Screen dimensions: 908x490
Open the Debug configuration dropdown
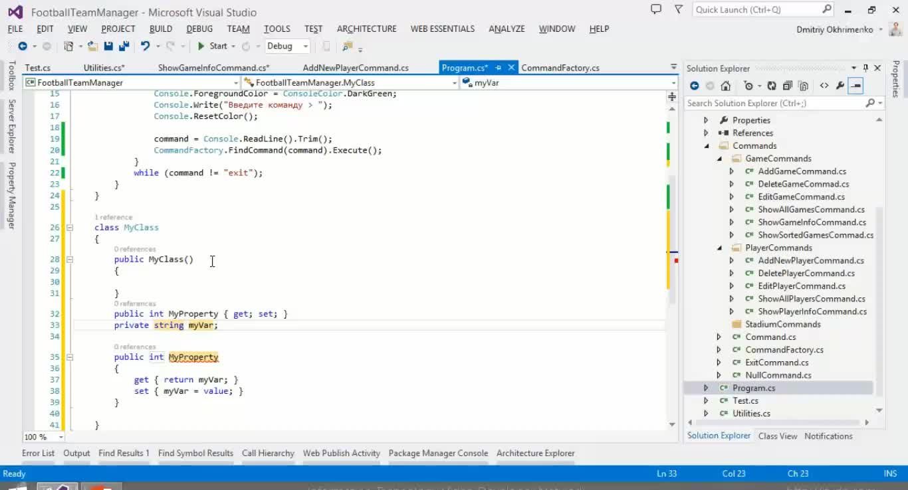(x=306, y=46)
